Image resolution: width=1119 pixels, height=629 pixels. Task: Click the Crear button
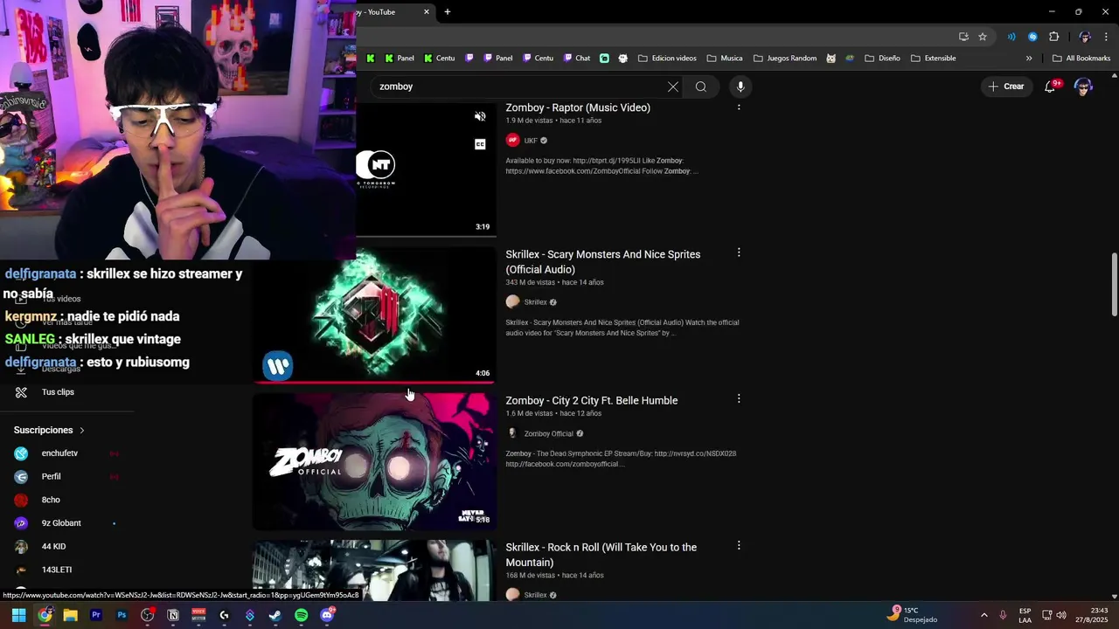[1005, 86]
